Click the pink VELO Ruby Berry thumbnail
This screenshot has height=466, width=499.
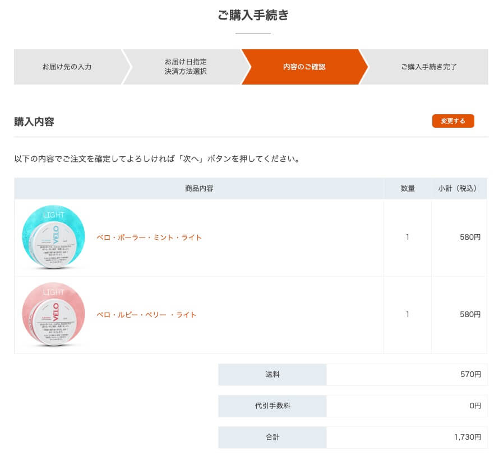53,314
